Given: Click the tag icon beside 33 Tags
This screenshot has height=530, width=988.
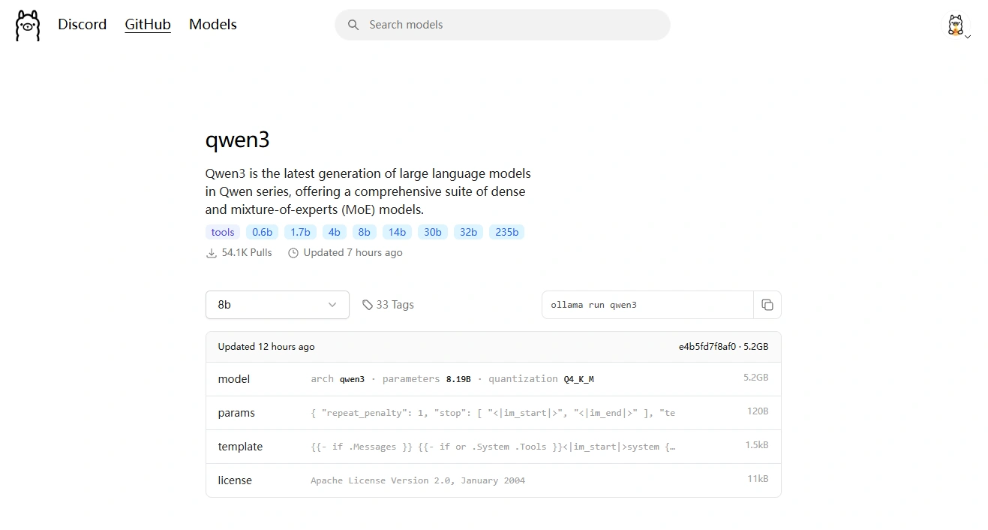Looking at the screenshot, I should click(368, 305).
